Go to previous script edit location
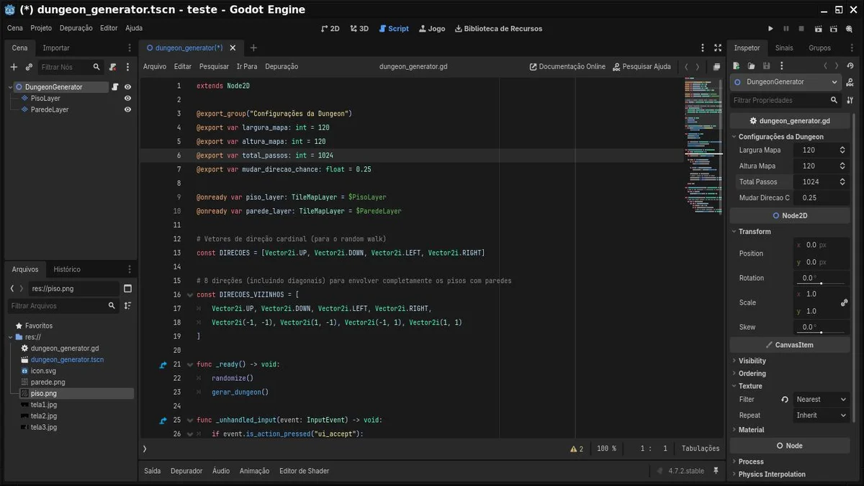Image resolution: width=864 pixels, height=486 pixels. tap(686, 66)
